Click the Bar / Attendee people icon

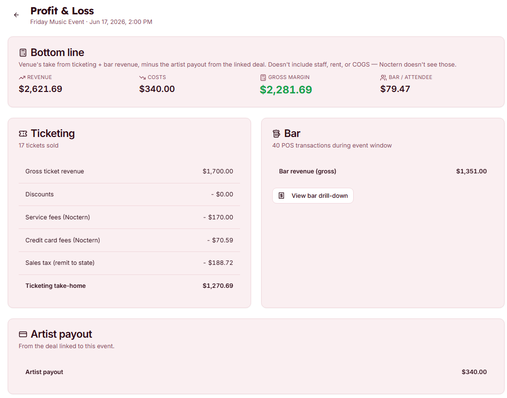pos(383,78)
